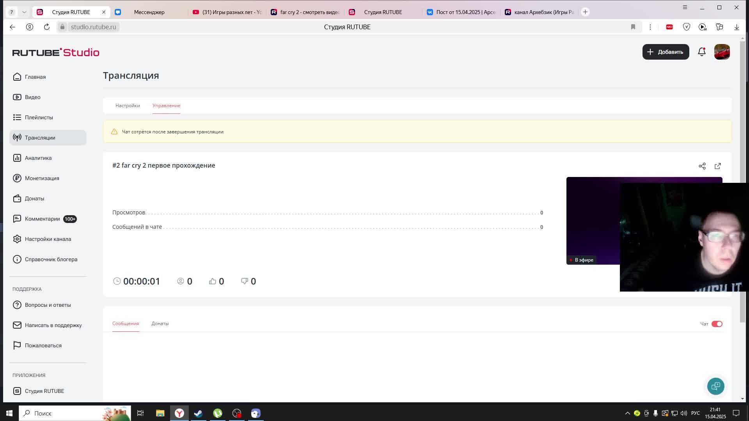Click the Добавить button
749x421 pixels.
(665, 52)
